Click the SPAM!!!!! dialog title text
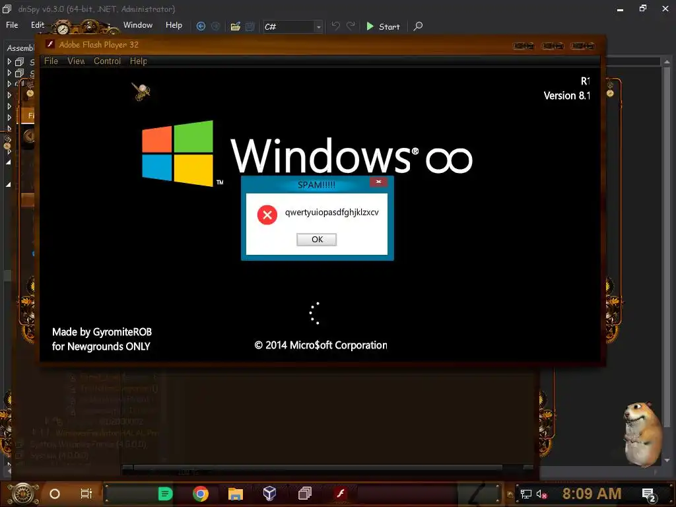 click(x=316, y=185)
